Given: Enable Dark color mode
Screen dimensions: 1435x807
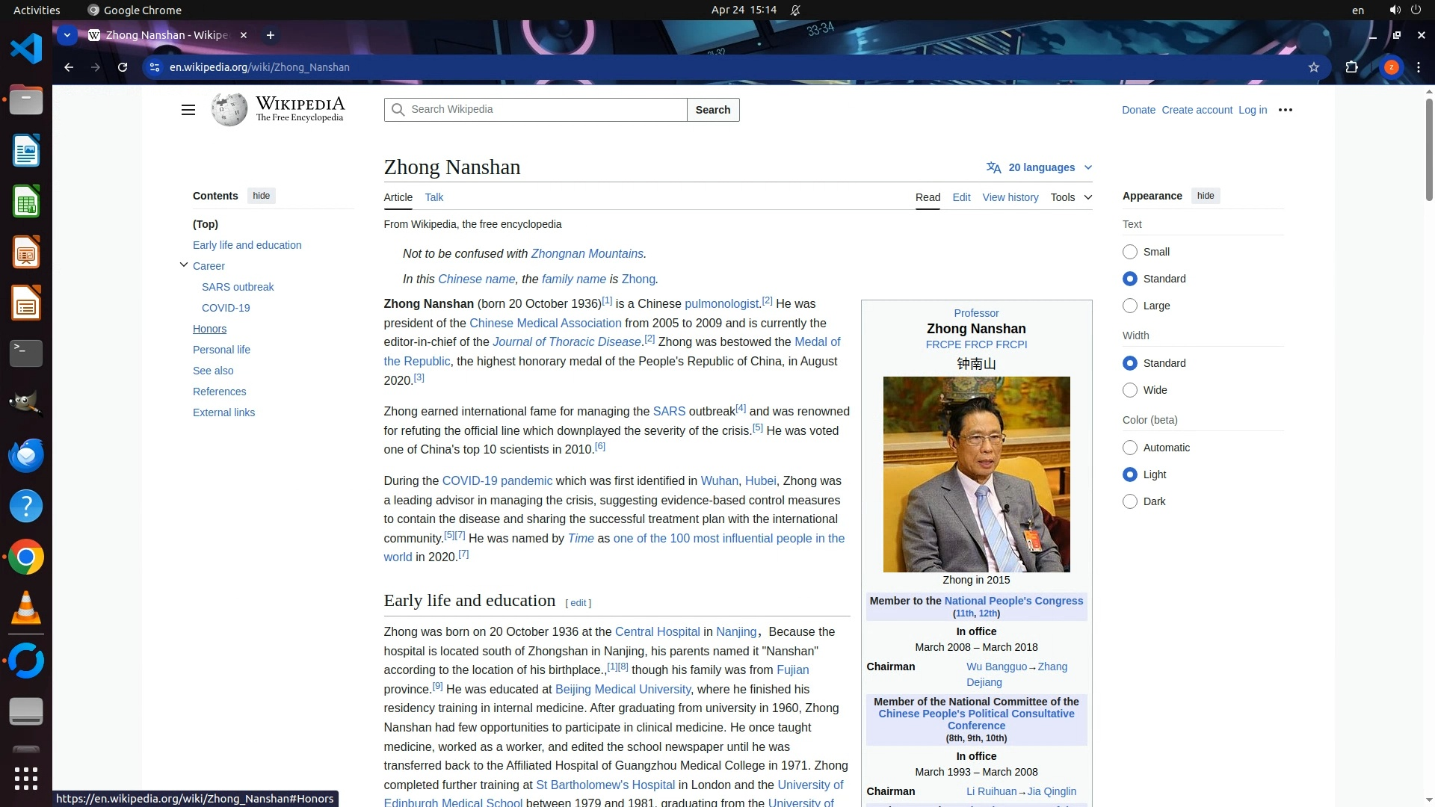Looking at the screenshot, I should pos(1130,501).
